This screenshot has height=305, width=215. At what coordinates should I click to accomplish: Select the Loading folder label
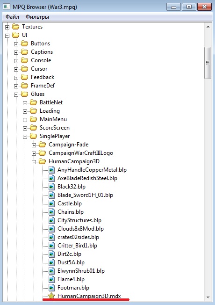tap(50, 111)
